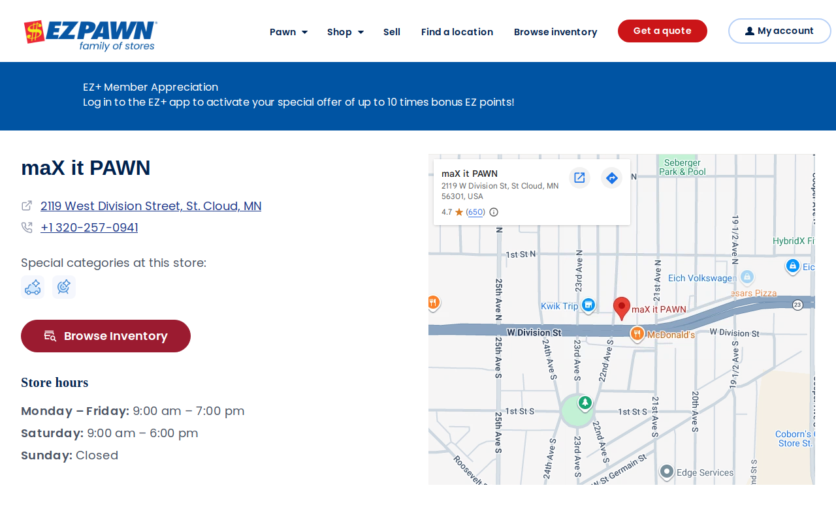Viewport: 836px width, 522px height.
Task: Expand the Pawn dropdown menu
Action: (x=289, y=32)
